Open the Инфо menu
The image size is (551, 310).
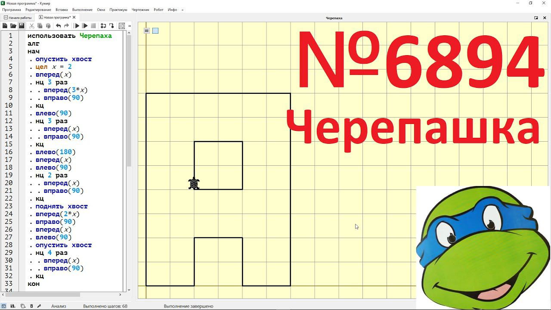click(x=172, y=9)
